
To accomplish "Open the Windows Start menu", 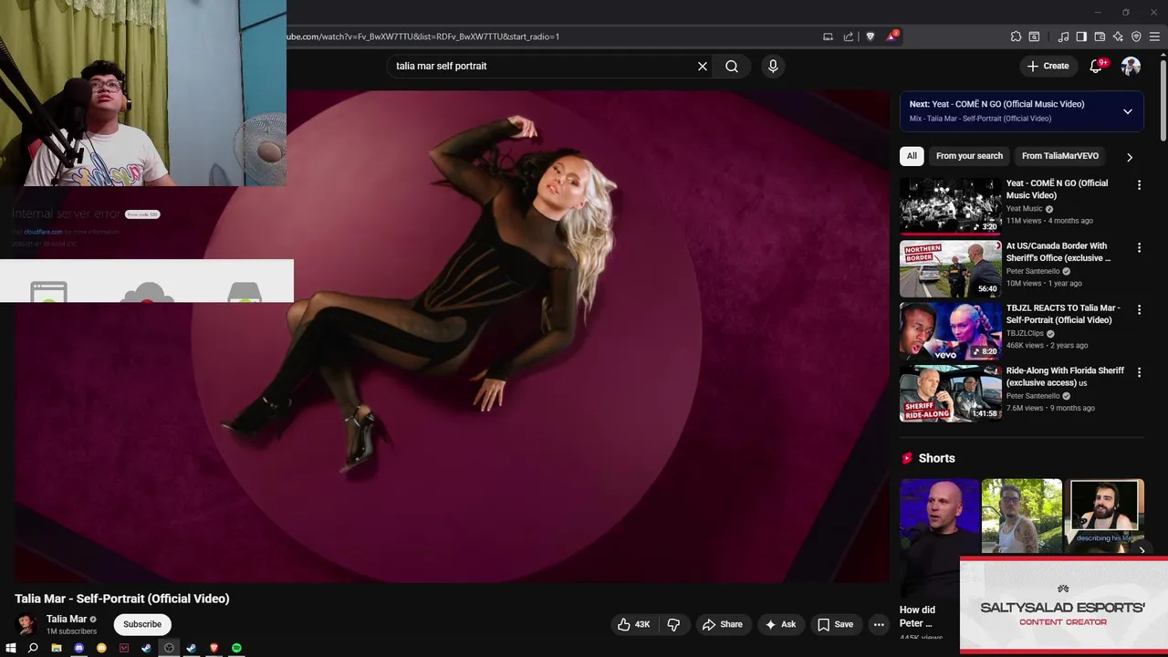I will coord(11,648).
